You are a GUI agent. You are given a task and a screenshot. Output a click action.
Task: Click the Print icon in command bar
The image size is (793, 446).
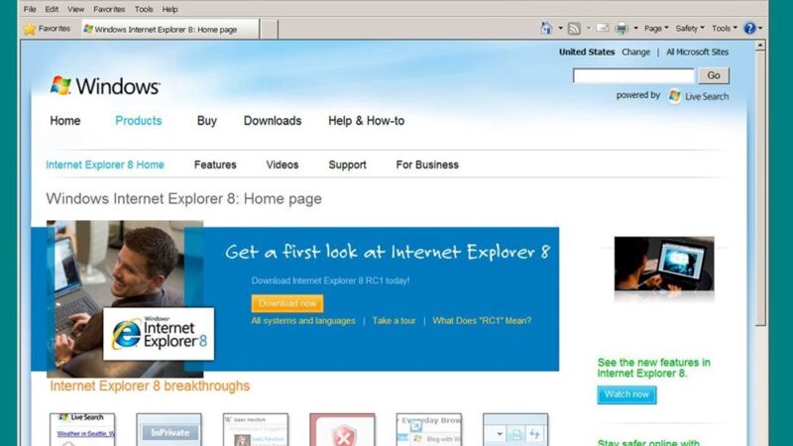pyautogui.click(x=622, y=29)
